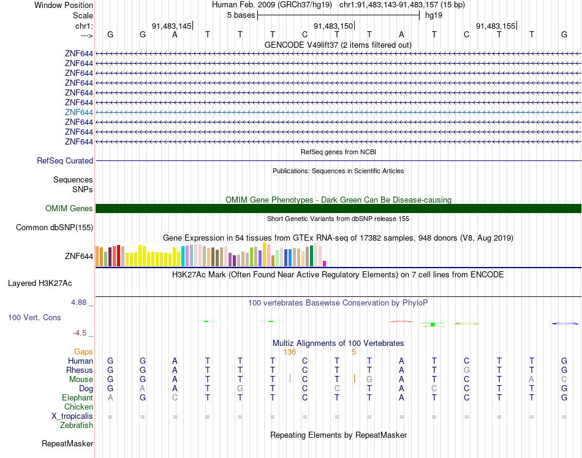The width and height of the screenshot is (582, 458).
Task: Open the RepeatMasker track label
Action: (x=67, y=443)
